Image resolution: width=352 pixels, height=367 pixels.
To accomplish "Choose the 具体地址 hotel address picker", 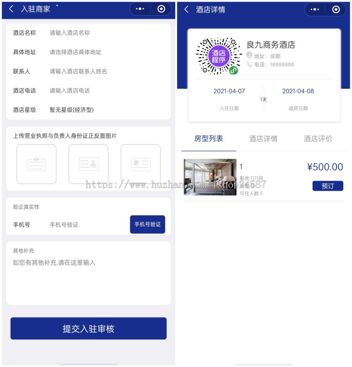I will pyautogui.click(x=89, y=52).
